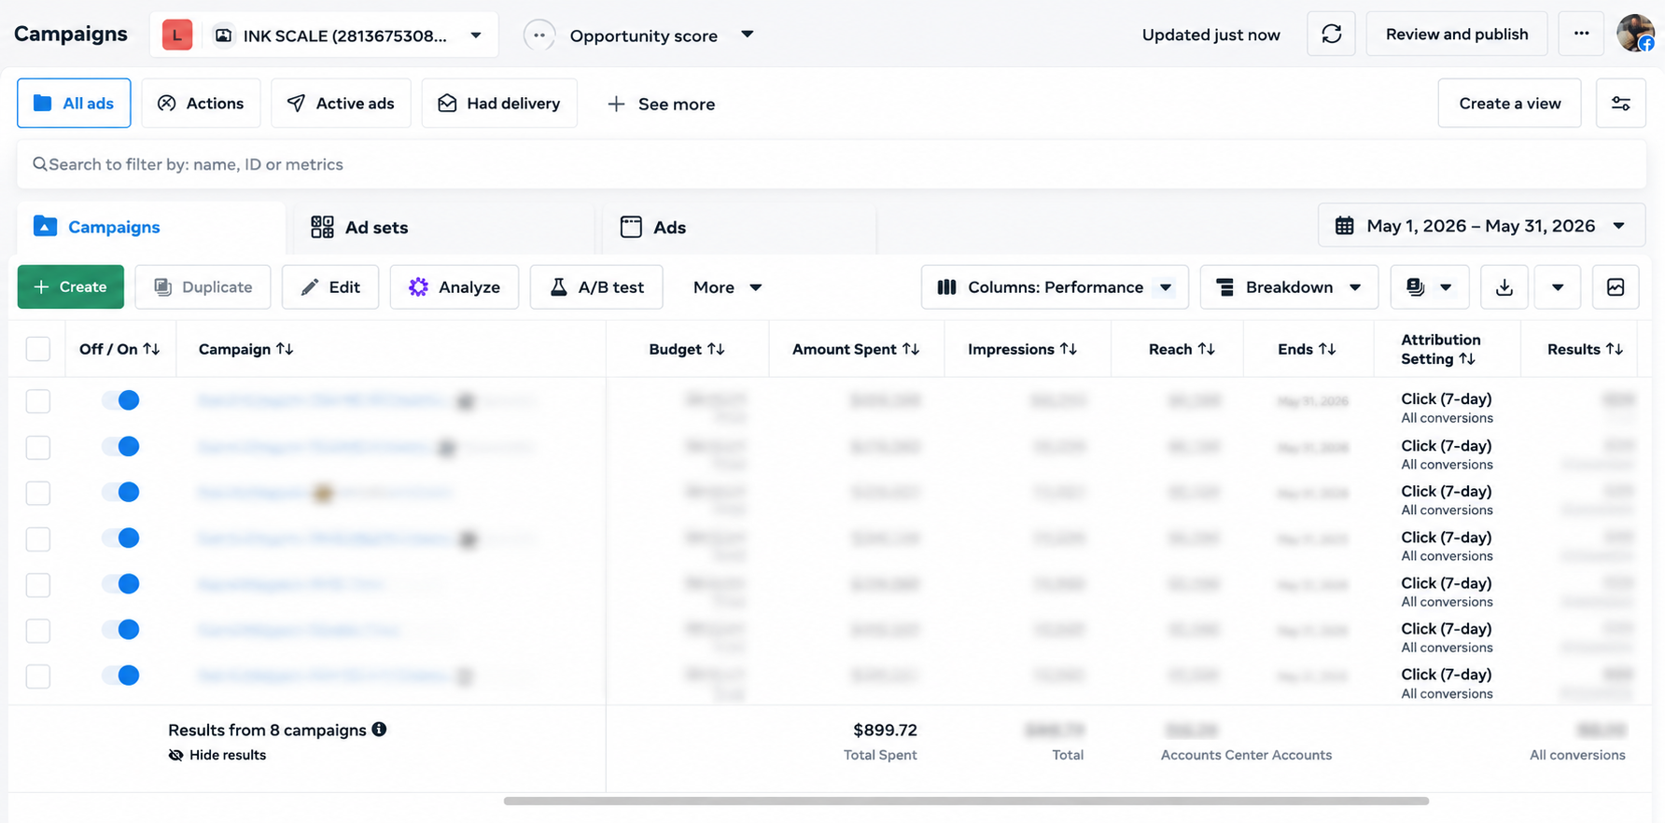Open the Ad sets tab
Viewport: 1665px width, 823px height.
point(443,227)
